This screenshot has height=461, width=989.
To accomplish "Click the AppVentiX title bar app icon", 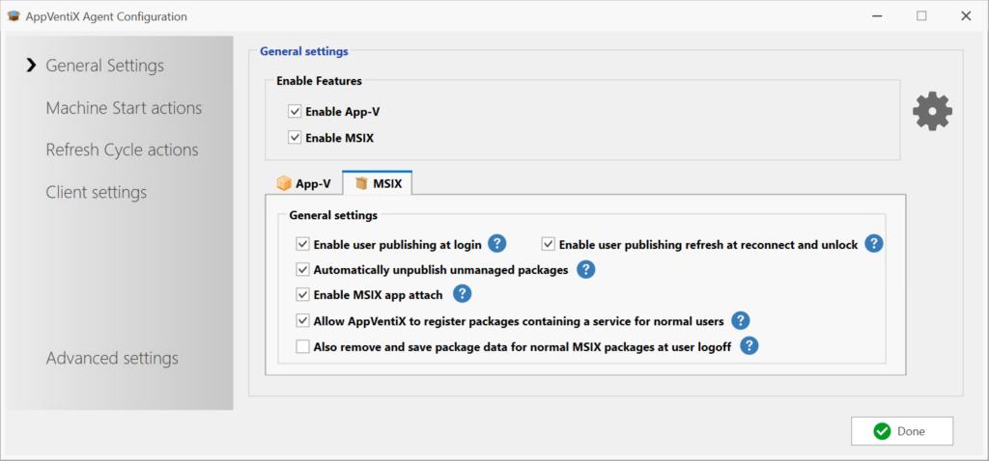I will tap(14, 15).
